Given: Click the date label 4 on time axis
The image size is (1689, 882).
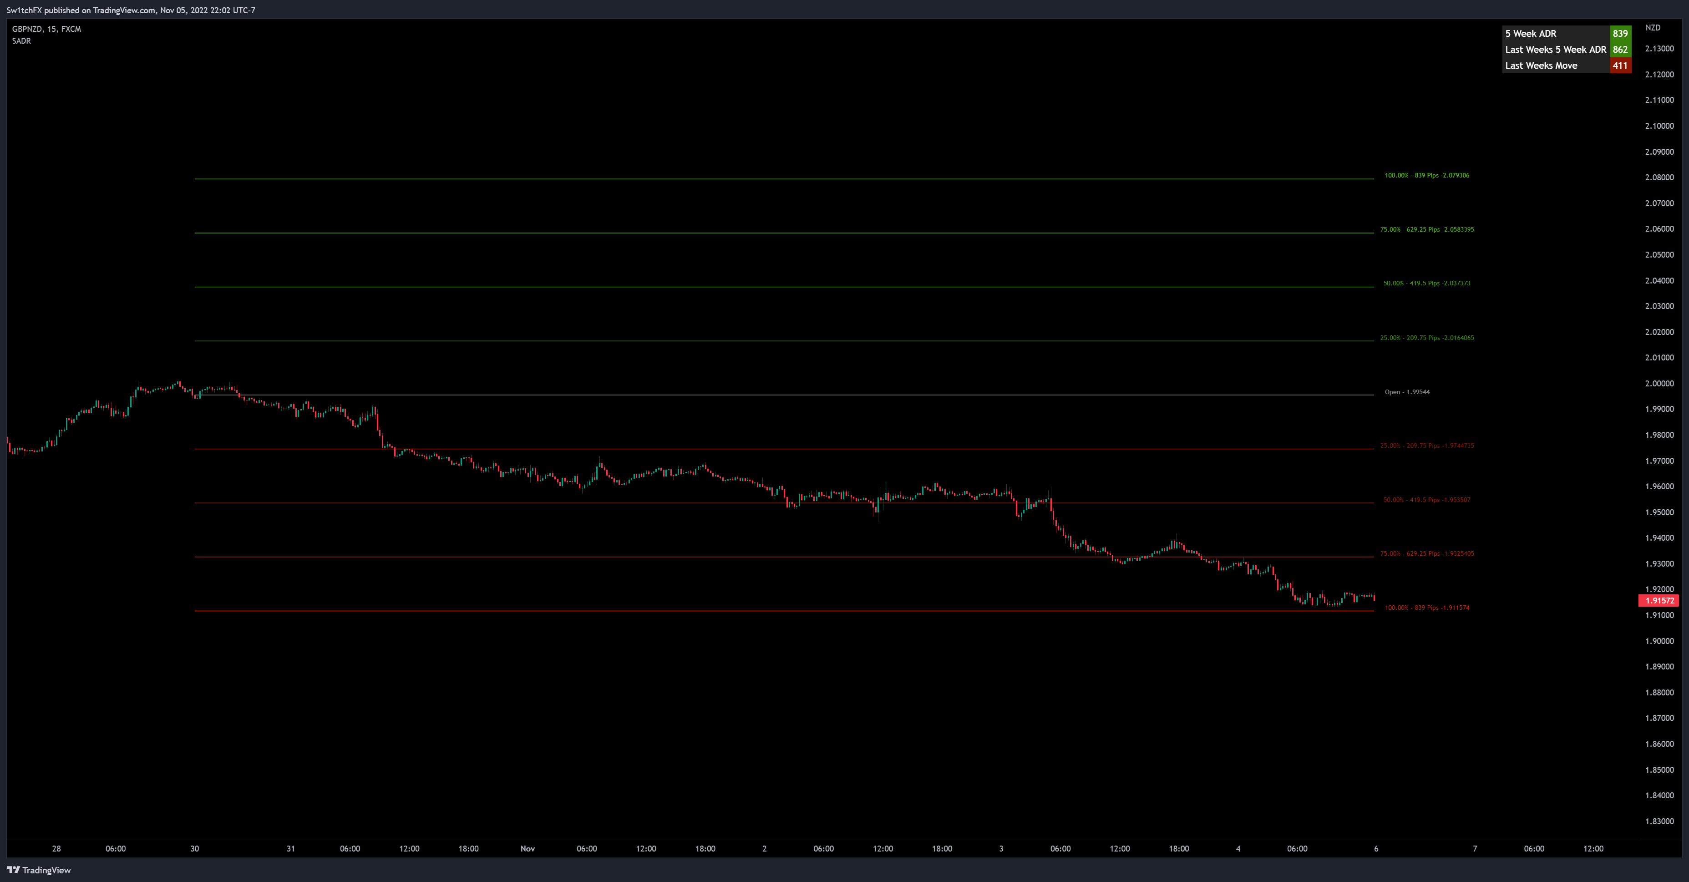Looking at the screenshot, I should (x=1238, y=849).
